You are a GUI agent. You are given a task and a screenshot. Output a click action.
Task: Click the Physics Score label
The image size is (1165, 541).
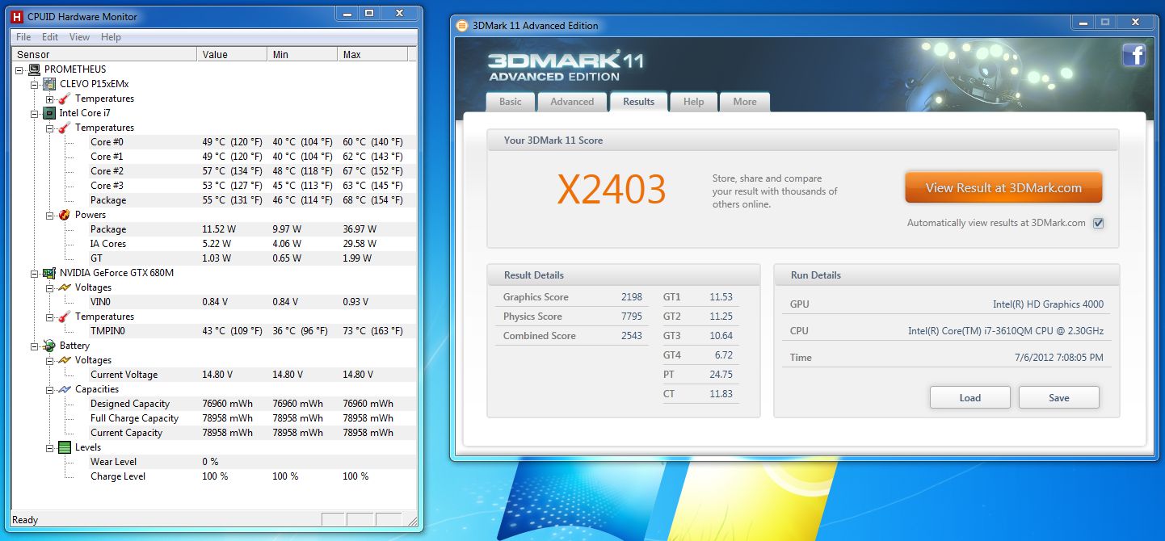click(532, 317)
